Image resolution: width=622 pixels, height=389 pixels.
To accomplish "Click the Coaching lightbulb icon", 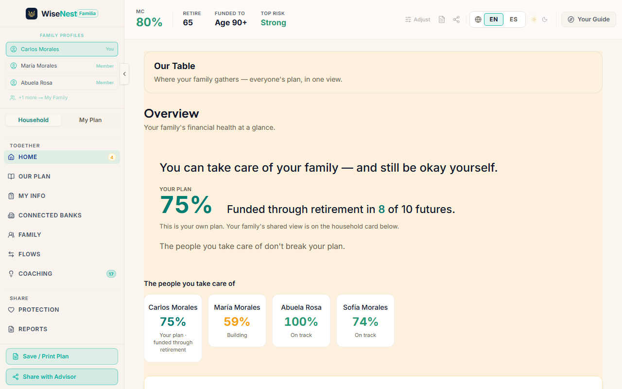I will (x=11, y=274).
